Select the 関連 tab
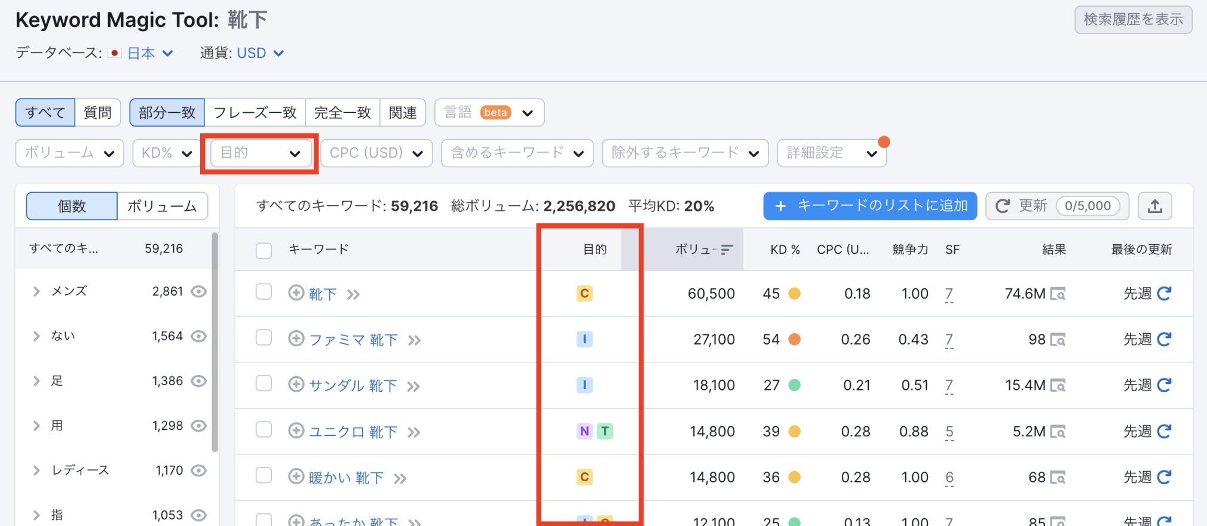This screenshot has height=526, width=1207. point(403,113)
